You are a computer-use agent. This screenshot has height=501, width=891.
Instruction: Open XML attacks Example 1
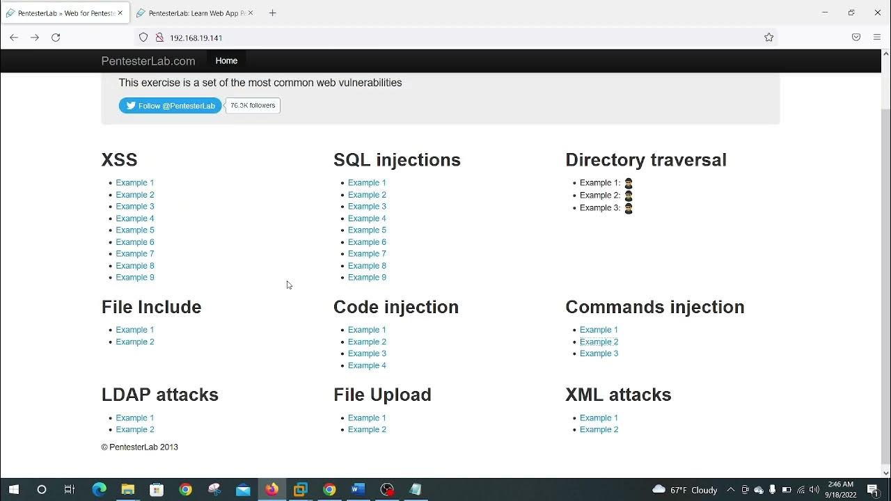point(599,418)
